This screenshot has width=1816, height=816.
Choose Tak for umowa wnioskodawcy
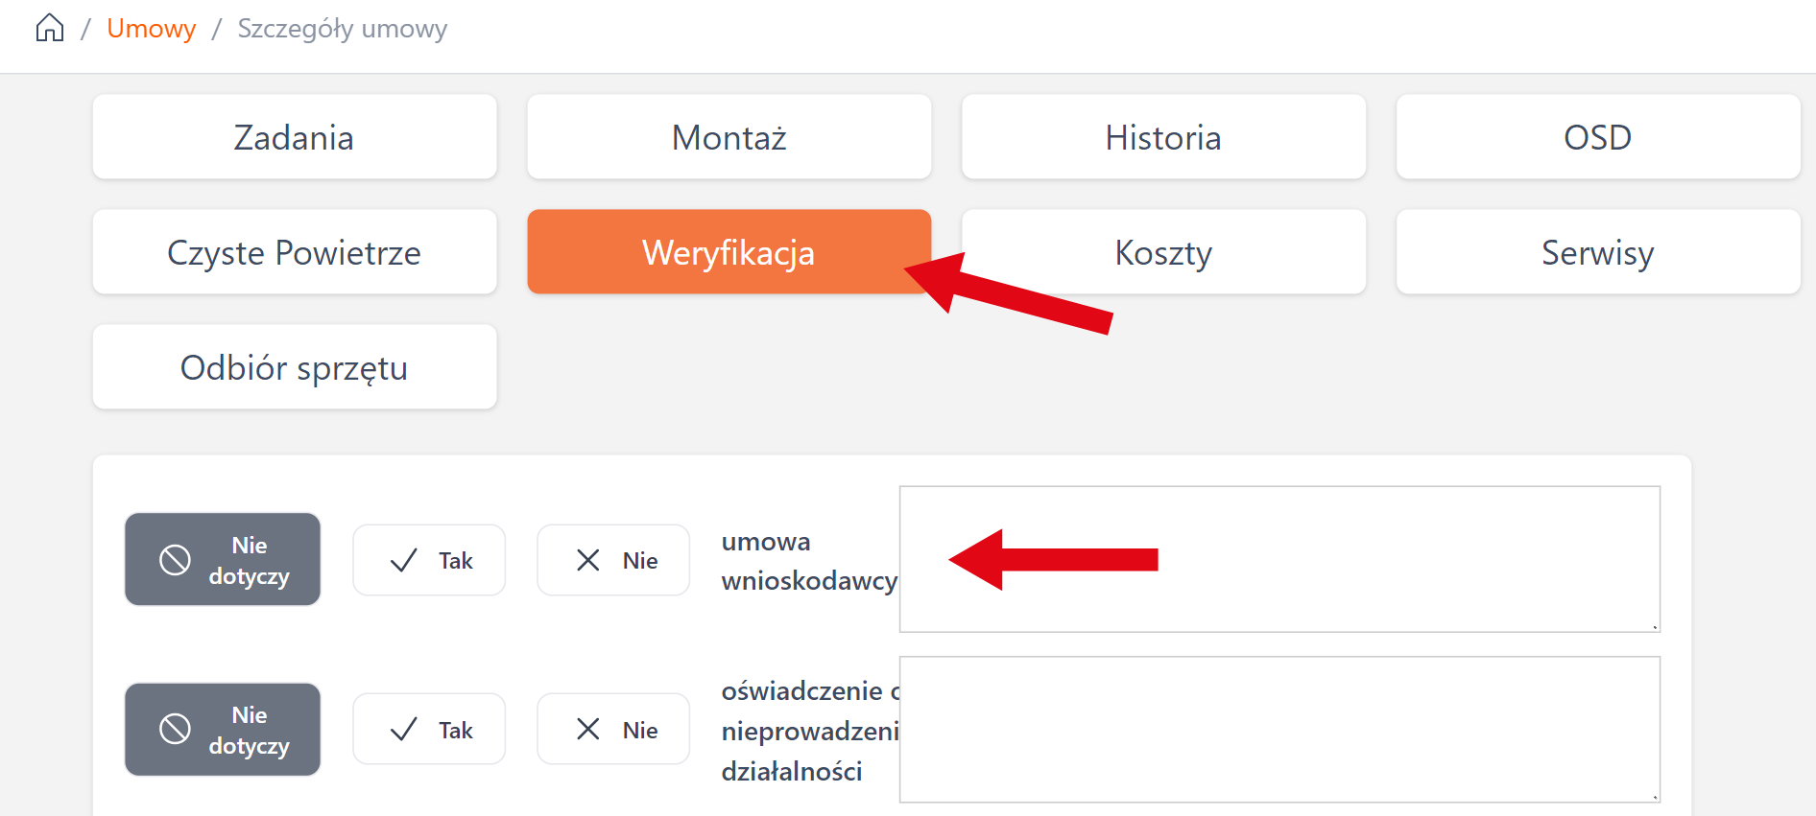point(429,560)
